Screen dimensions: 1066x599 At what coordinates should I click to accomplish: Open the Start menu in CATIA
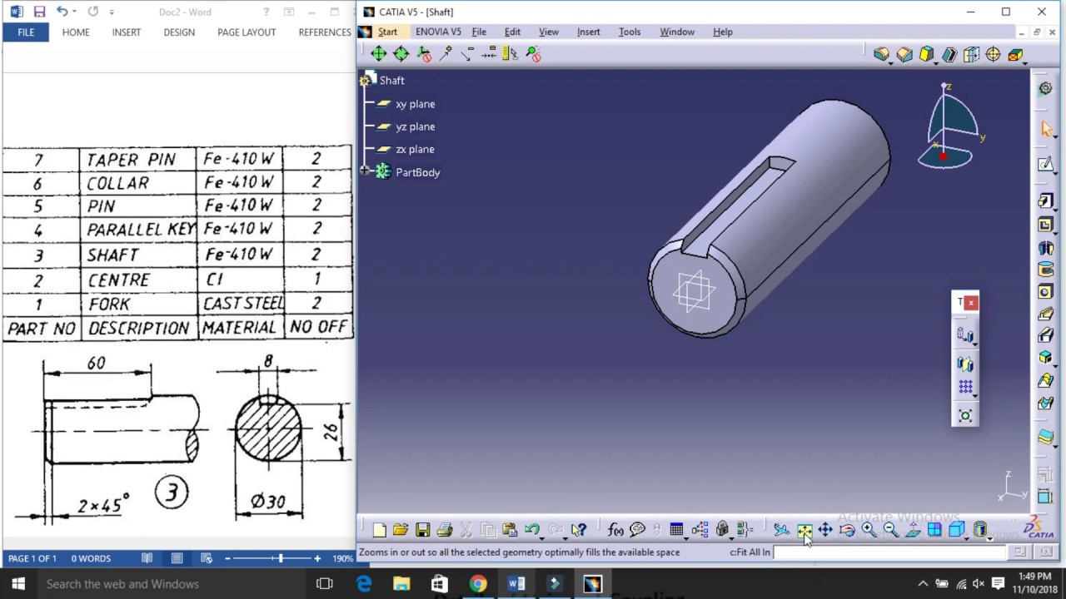(x=387, y=32)
